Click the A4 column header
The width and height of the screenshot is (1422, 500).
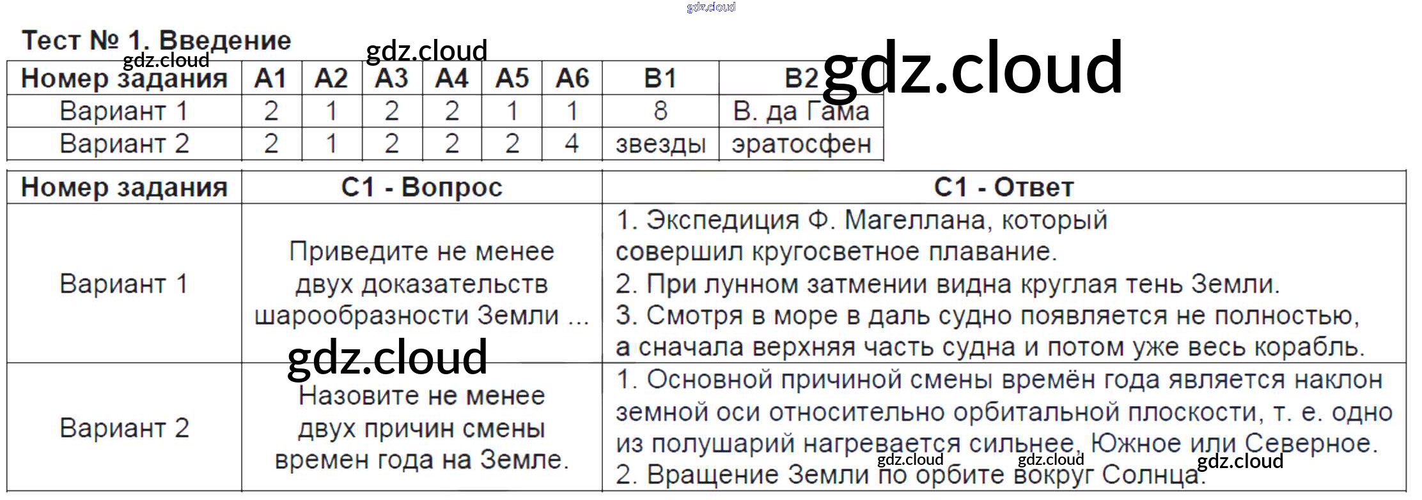point(451,79)
